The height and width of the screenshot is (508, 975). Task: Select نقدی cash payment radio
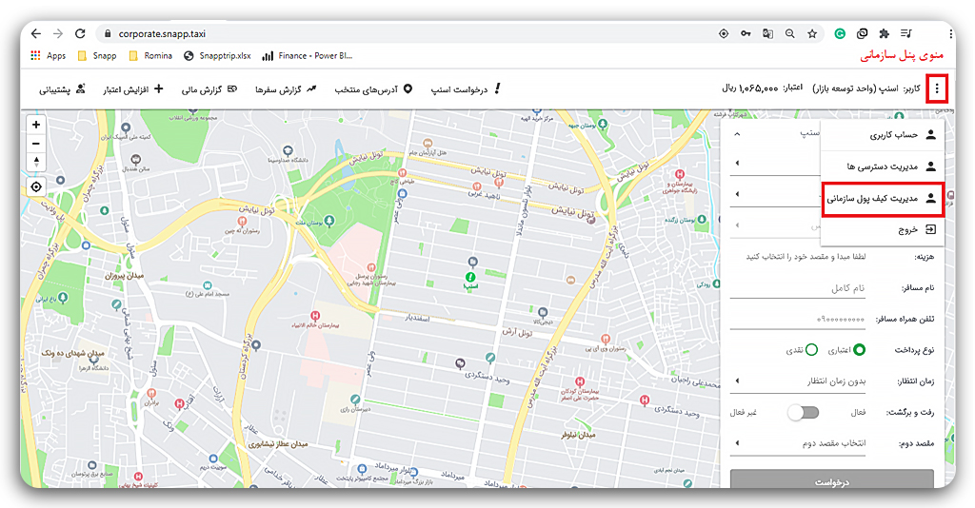[811, 350]
